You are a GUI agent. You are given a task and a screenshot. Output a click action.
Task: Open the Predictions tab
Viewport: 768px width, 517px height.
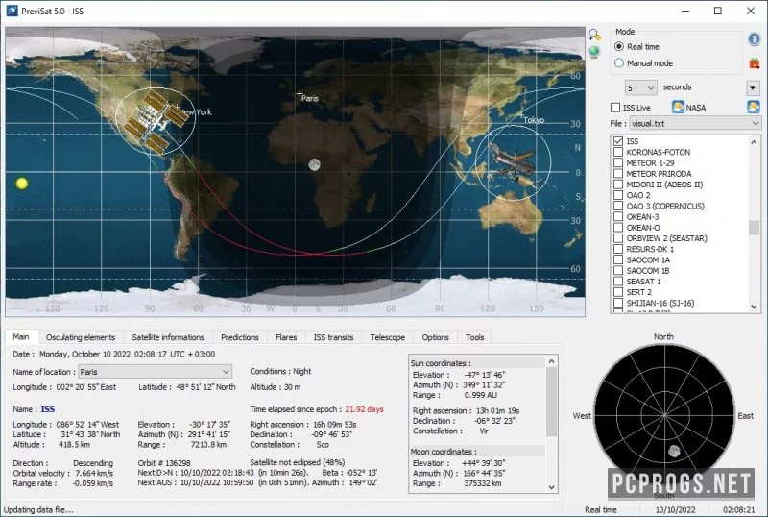pos(239,337)
